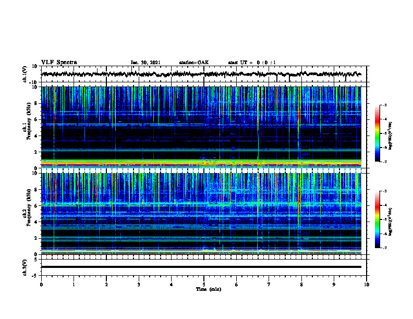Viewport: 413px width, 319px height.
Task: Click time axis tick label "6"
Action: click(237, 285)
